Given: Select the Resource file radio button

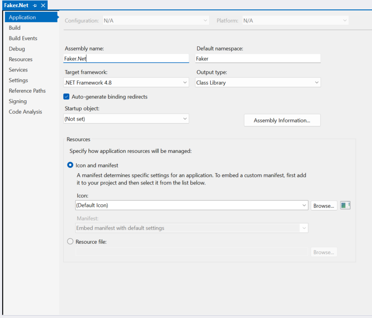Looking at the screenshot, I should click(x=70, y=241).
